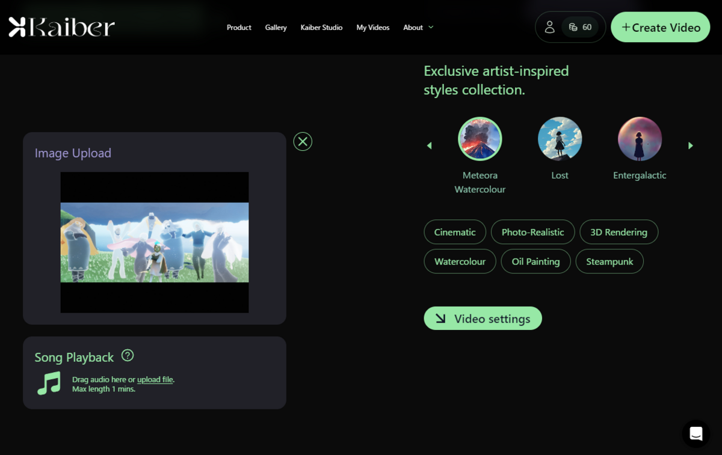Toggle the Cinematic style chip

455,232
